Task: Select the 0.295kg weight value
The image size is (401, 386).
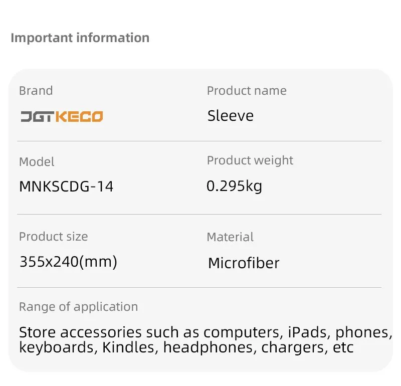Action: [234, 186]
